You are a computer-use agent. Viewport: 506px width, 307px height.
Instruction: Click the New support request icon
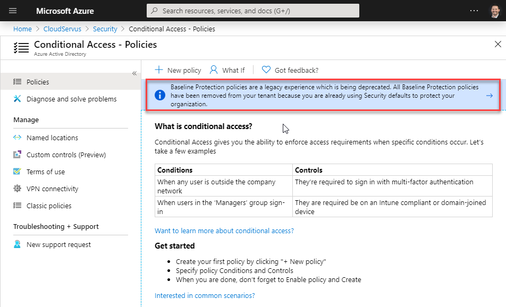[x=17, y=244]
